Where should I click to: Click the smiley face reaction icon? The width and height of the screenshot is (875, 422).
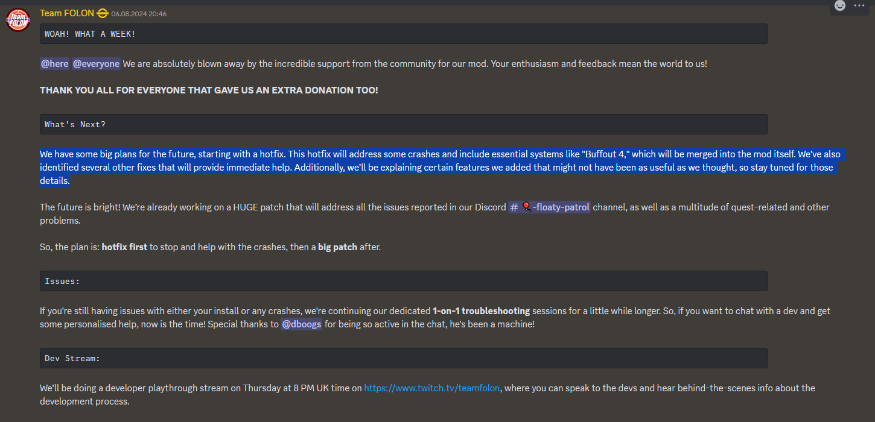tap(839, 6)
